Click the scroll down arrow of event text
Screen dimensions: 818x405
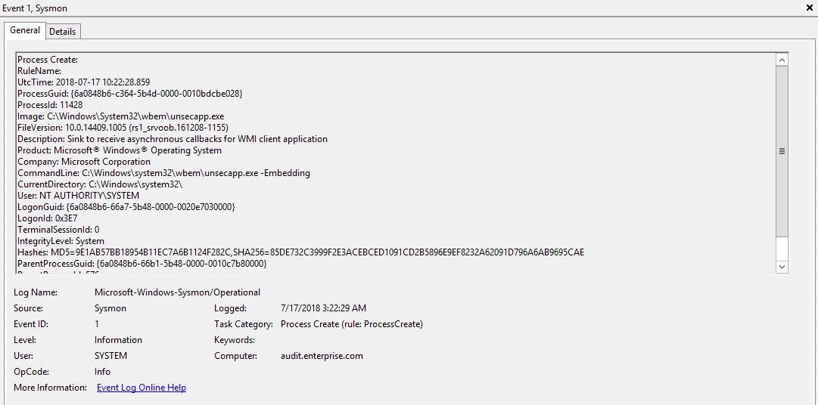pos(782,267)
